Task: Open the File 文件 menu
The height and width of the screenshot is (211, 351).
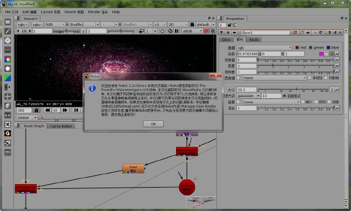Action: coord(12,12)
